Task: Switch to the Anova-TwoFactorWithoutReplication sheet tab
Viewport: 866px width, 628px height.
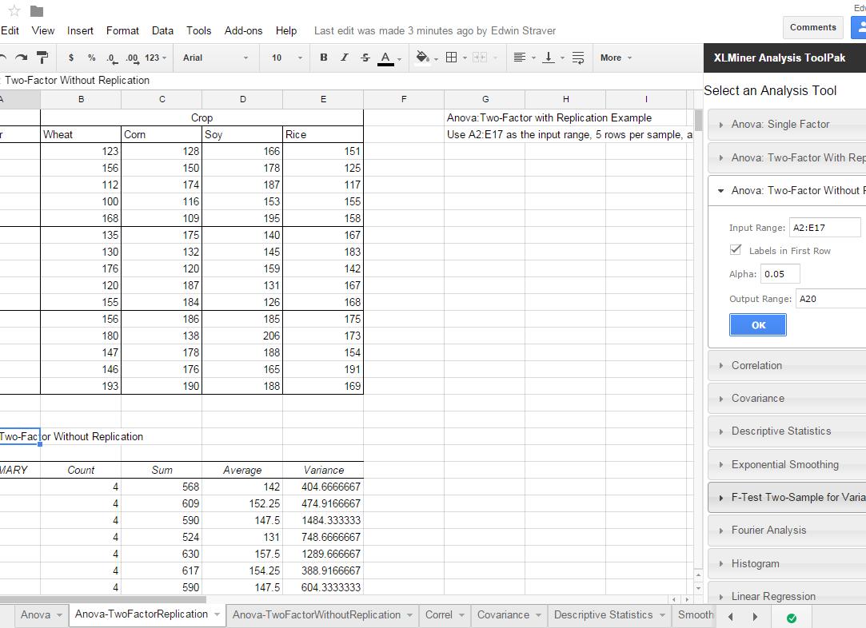Action: tap(317, 614)
